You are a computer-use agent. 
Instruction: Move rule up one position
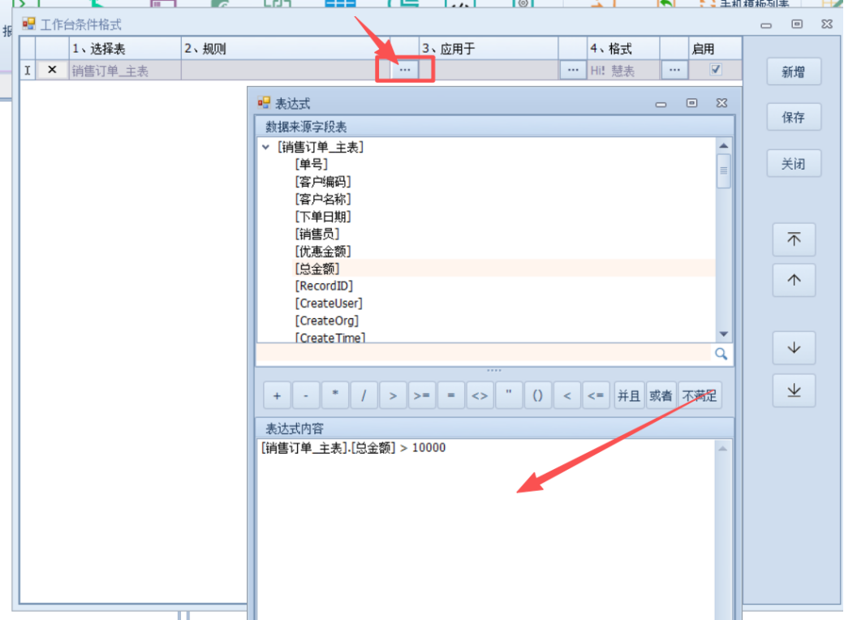[x=794, y=280]
